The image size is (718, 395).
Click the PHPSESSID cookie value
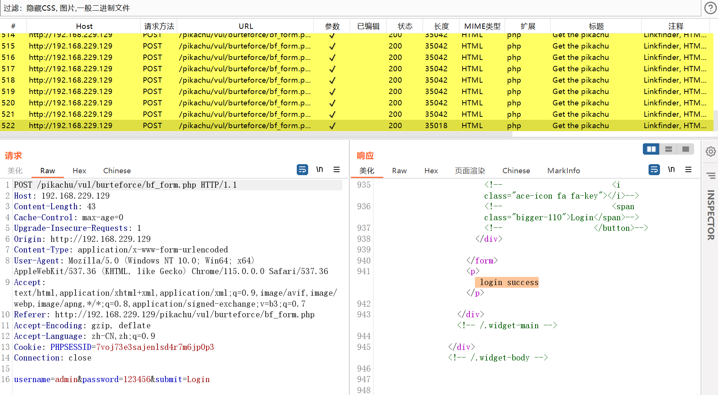155,347
